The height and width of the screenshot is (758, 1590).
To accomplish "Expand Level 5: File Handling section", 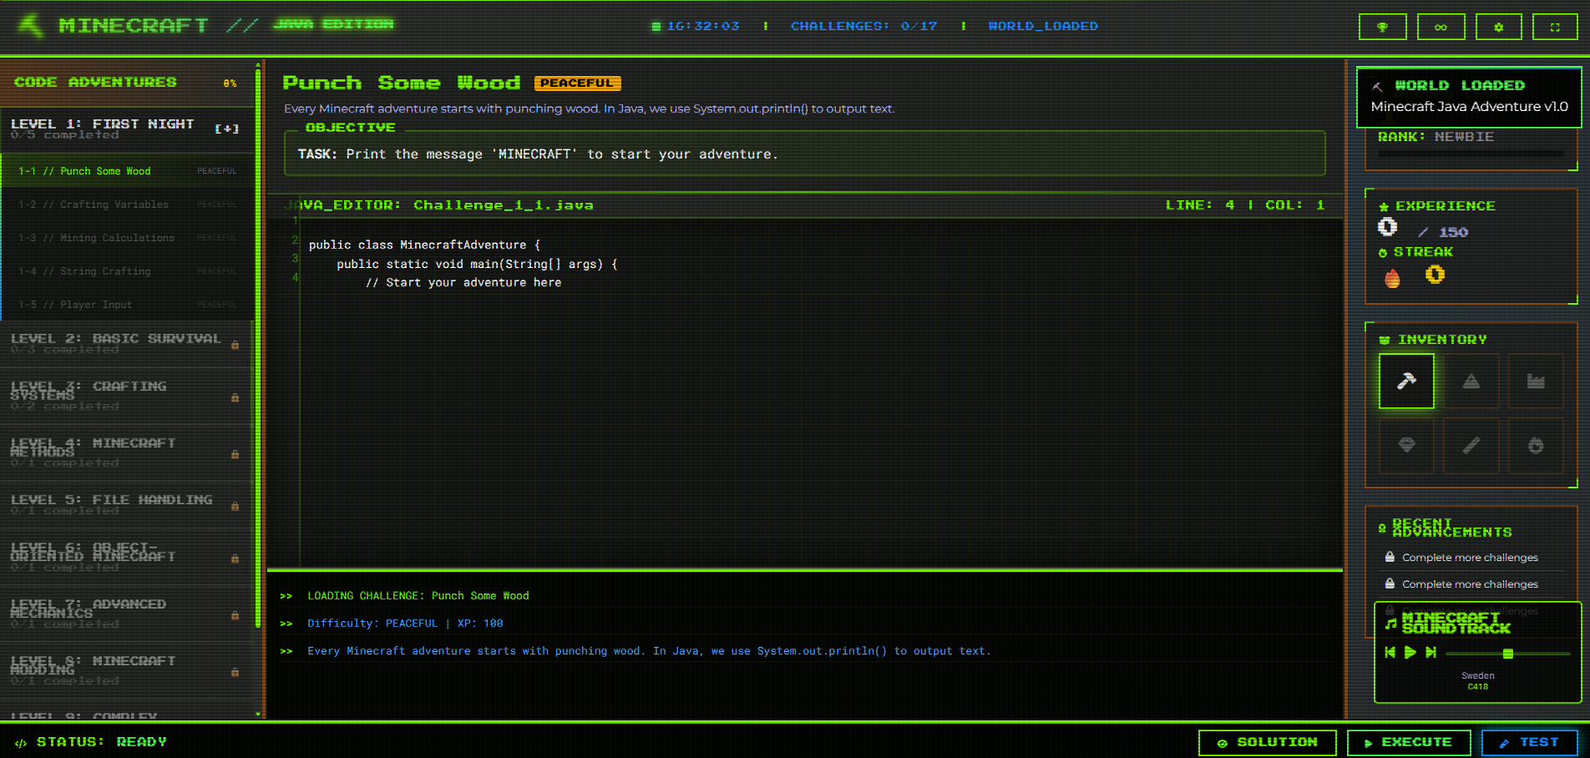I will tap(127, 505).
